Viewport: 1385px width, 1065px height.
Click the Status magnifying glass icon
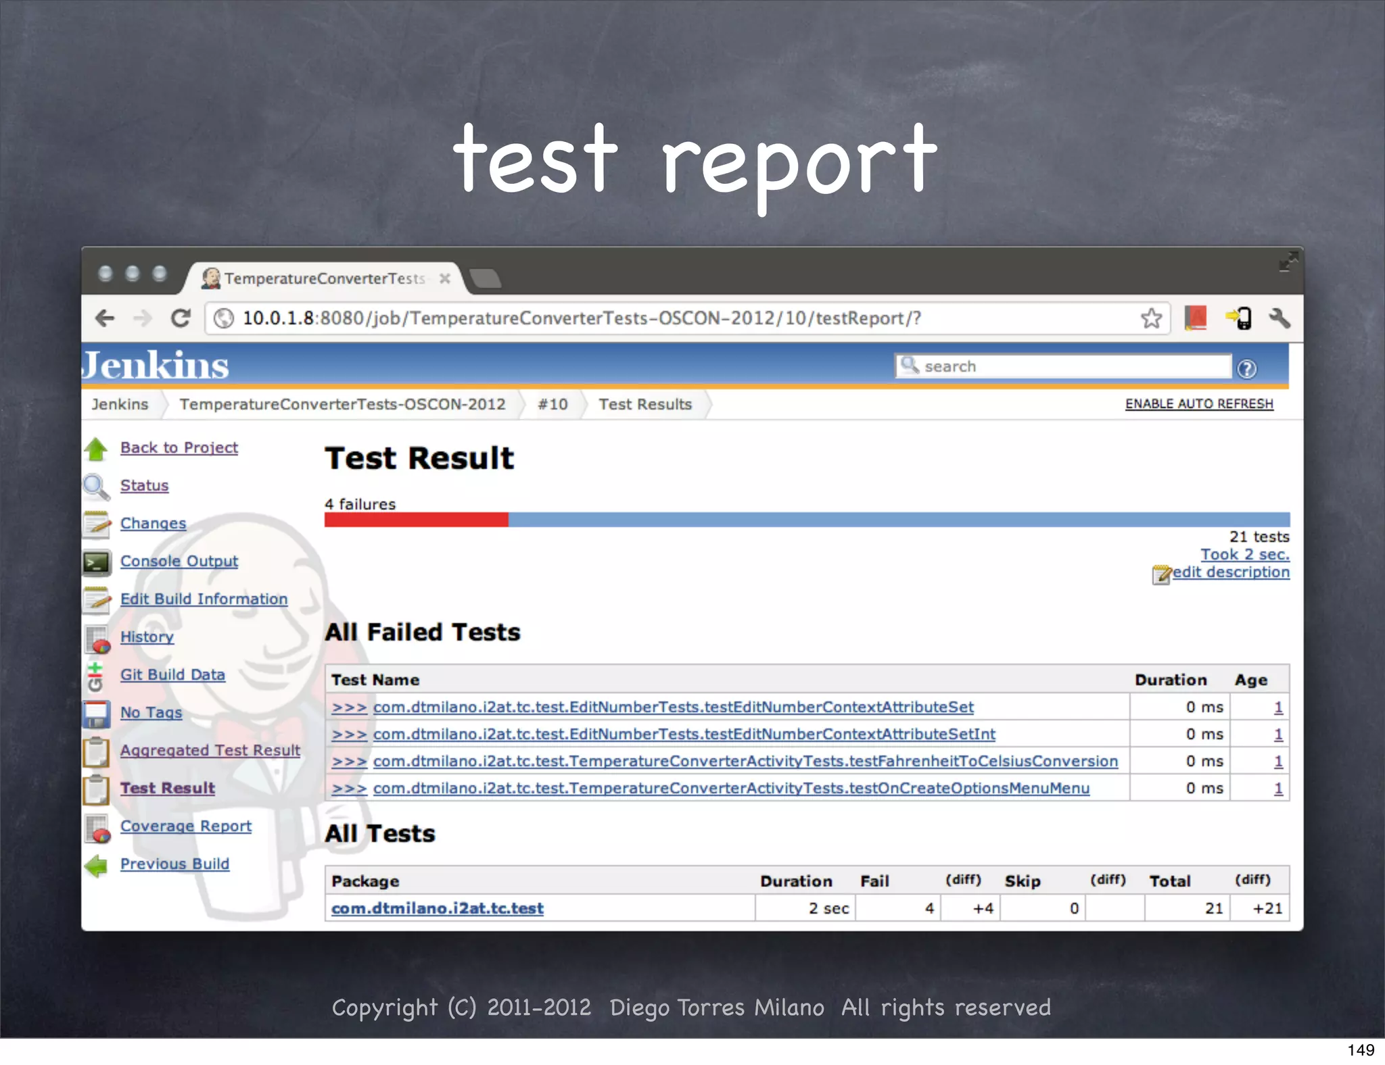(96, 487)
